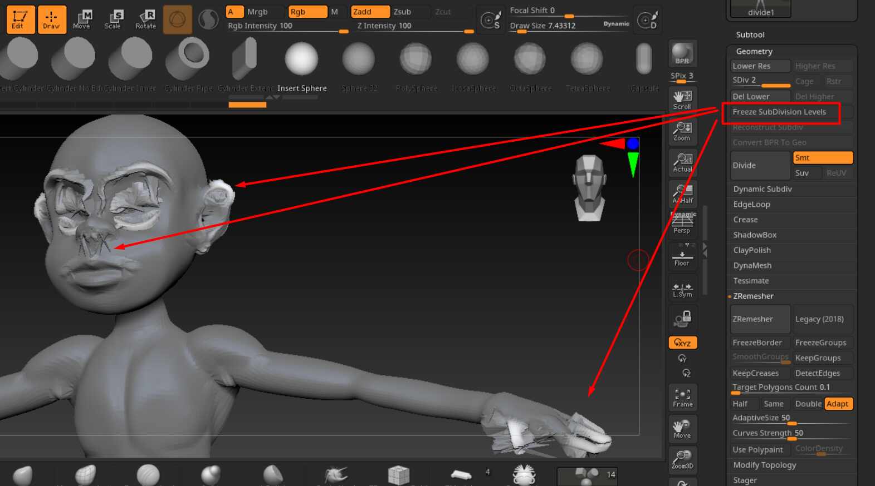
Task: Toggle Zadd sculpt mode
Action: [x=370, y=12]
